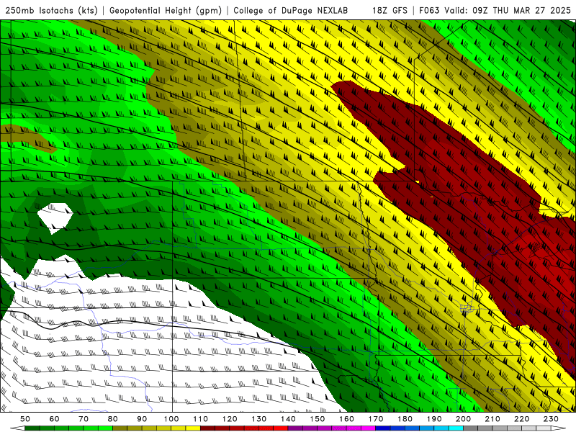Click the '150' label on the color scale
Viewport: 576px width, 432px height.
[318, 419]
